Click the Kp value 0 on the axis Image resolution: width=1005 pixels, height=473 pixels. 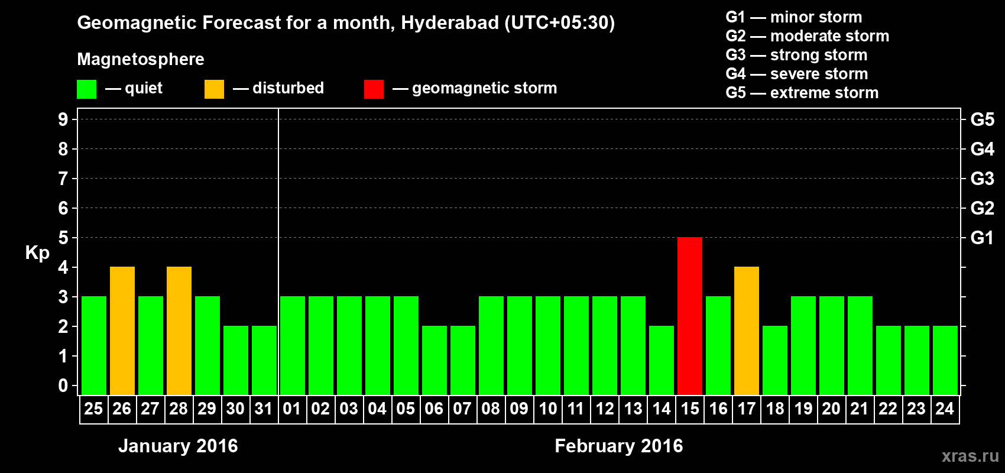(63, 385)
